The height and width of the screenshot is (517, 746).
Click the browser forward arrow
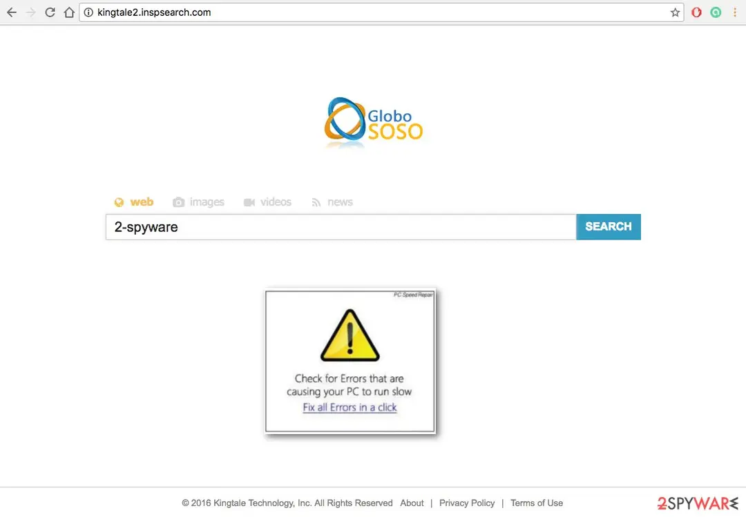[x=31, y=12]
